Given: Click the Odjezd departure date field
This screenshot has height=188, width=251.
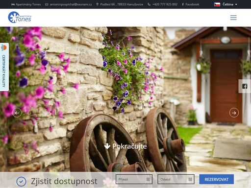Looking at the screenshot, I should coord(176,179).
